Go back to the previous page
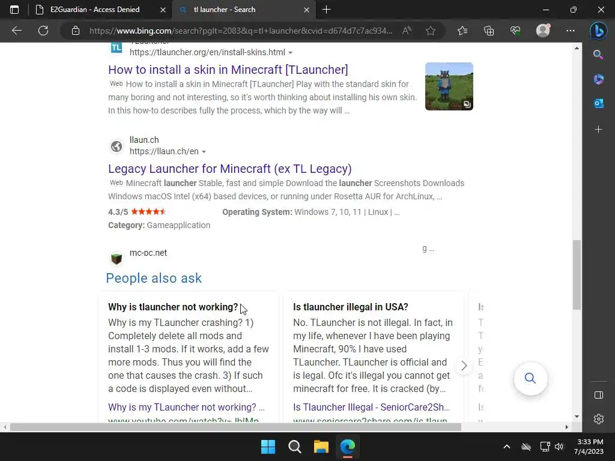The image size is (615, 461). point(16,31)
